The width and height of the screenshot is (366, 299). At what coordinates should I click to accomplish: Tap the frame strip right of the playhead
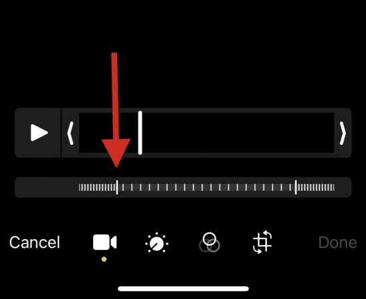pos(238,133)
